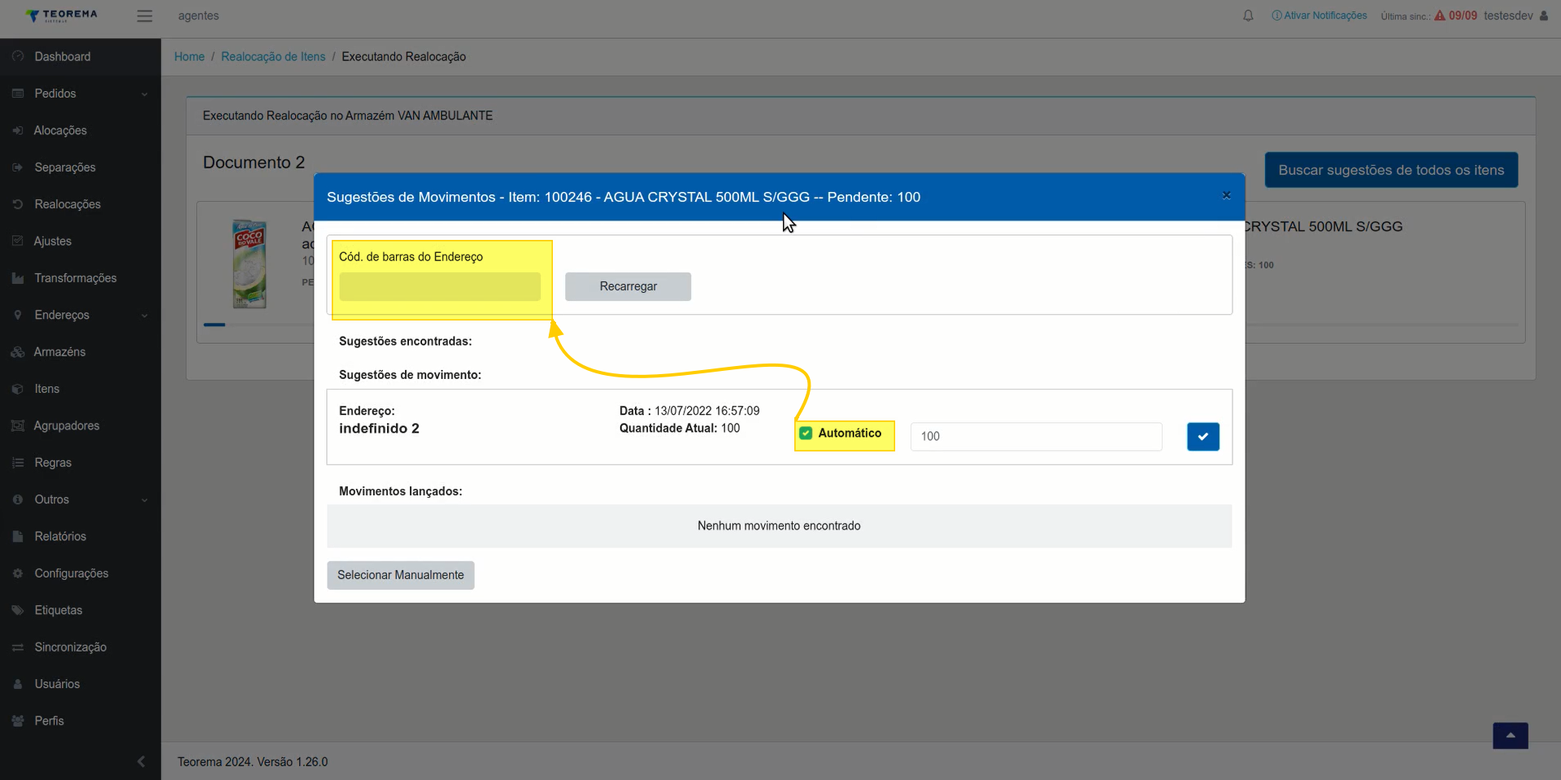Open the Realocação de Itens breadcrumb link

pos(273,56)
